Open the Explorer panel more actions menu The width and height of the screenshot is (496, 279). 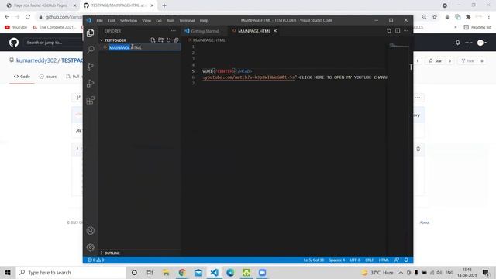click(x=174, y=31)
